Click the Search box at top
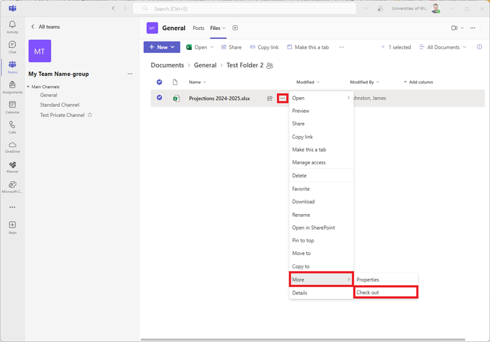The image size is (490, 342). [x=244, y=9]
